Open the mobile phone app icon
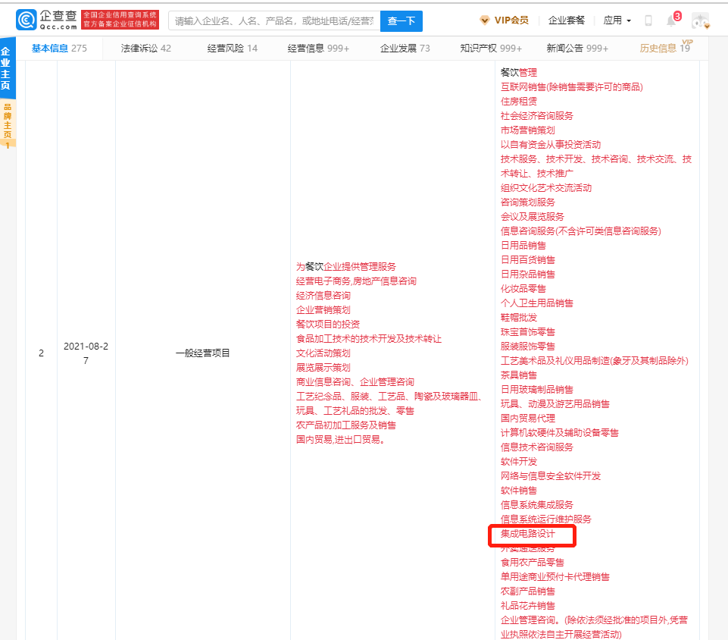The height and width of the screenshot is (640, 728). point(648,20)
